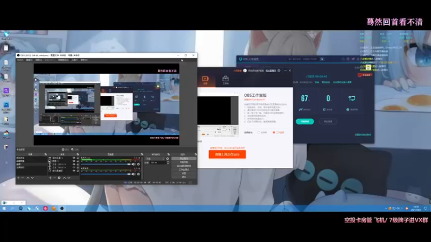Open settings gear of first mixer channel
Image resolution: width=431 pixels, height=242 pixels.
(x=138, y=164)
